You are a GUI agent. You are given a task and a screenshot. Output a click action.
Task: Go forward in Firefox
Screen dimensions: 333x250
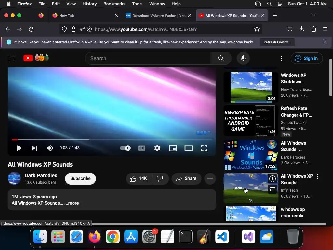point(20,29)
